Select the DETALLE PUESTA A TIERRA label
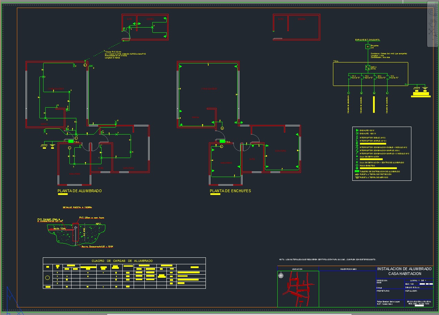The image size is (439, 315). pos(77,207)
